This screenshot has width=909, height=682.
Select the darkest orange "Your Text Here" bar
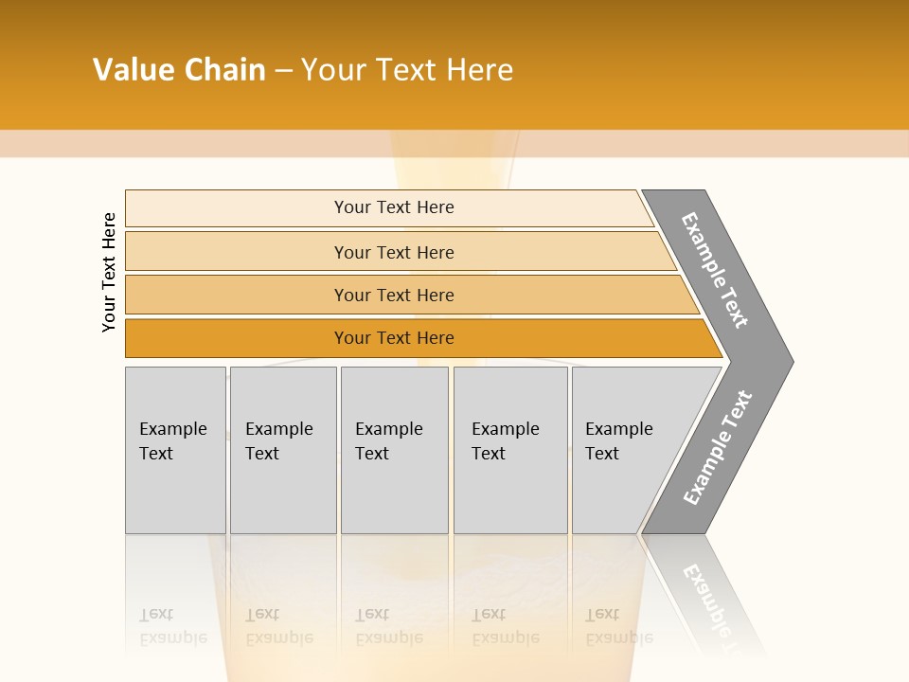click(x=393, y=338)
